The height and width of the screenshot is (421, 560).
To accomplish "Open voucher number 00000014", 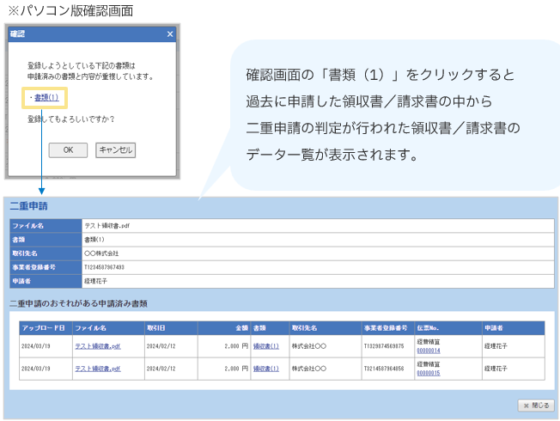I will point(428,351).
